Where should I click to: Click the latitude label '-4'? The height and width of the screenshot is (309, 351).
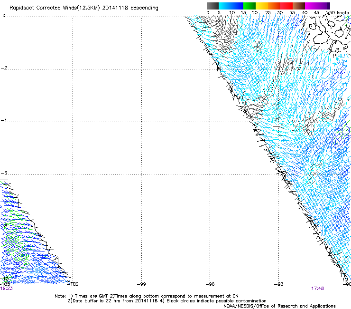click(x=4, y=120)
